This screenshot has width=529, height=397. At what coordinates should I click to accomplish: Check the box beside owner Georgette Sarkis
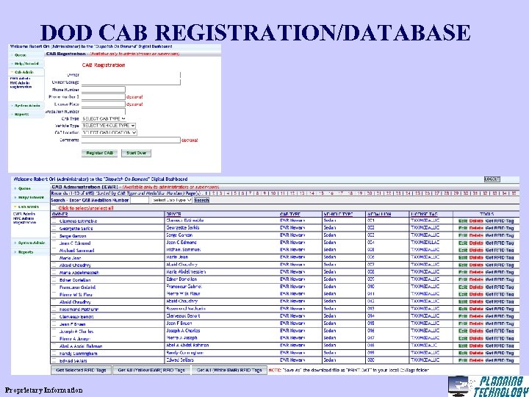point(54,228)
